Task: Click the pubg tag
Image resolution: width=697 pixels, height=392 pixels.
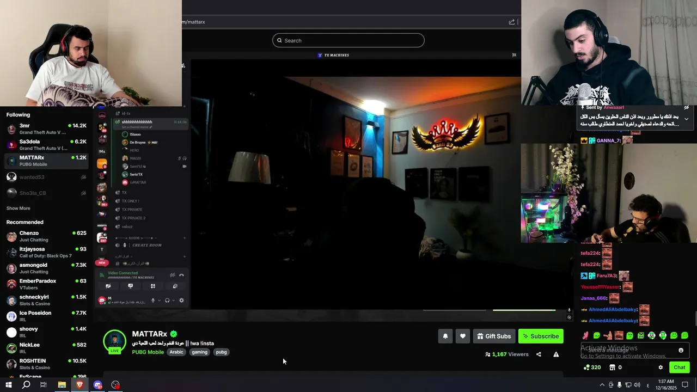Action: [221, 352]
